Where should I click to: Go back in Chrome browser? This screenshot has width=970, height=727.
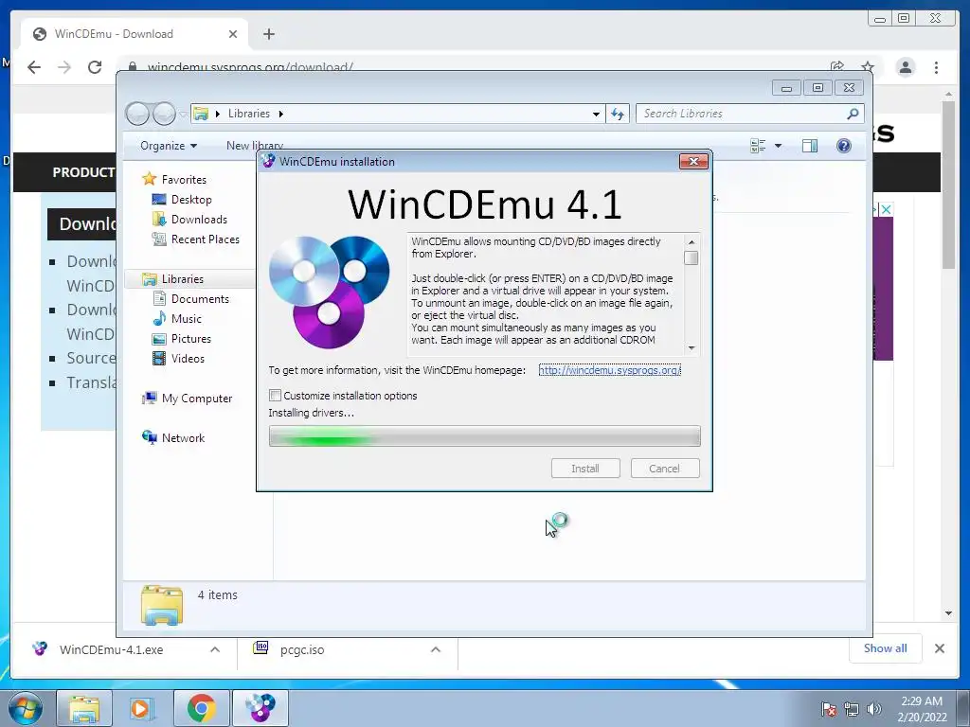pos(34,67)
